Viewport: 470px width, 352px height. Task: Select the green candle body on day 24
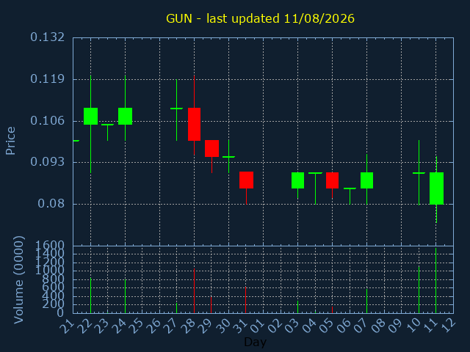[126, 116]
